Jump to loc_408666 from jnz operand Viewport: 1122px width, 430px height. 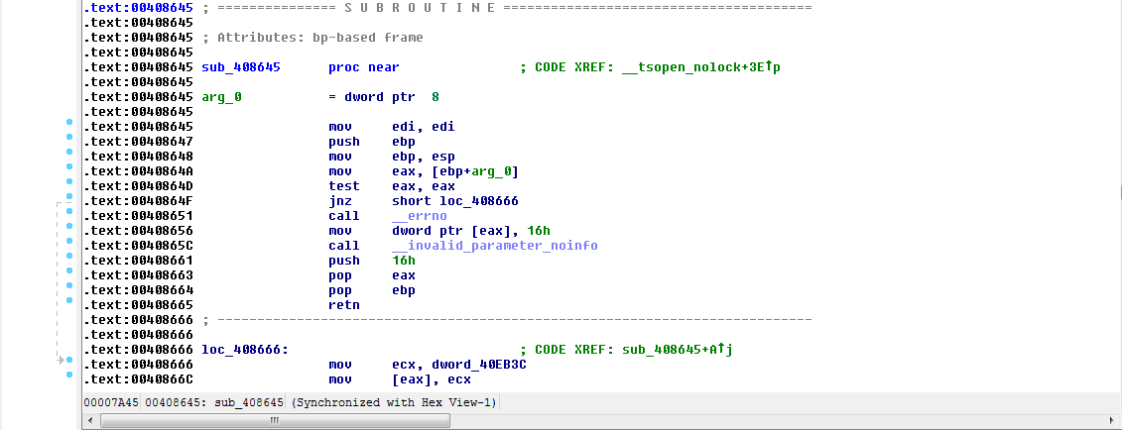pyautogui.click(x=479, y=201)
